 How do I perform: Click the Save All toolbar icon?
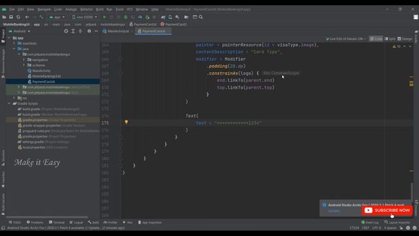[x=11, y=17]
